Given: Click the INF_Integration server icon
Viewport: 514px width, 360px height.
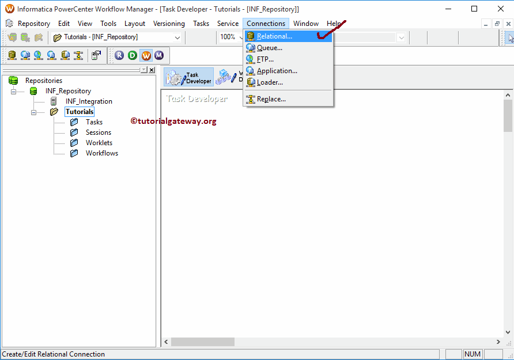Looking at the screenshot, I should (54, 101).
